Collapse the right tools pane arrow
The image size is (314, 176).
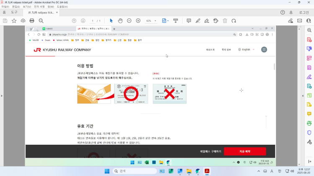303,96
